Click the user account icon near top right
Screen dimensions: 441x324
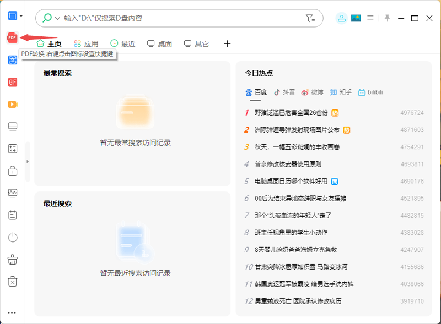click(x=341, y=18)
